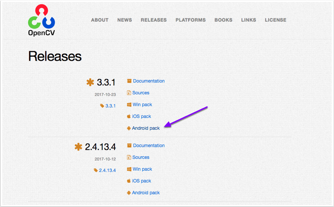Download Android pack for version 2.4.13.4
Viewport: 334px width, 207px height.
[146, 193]
